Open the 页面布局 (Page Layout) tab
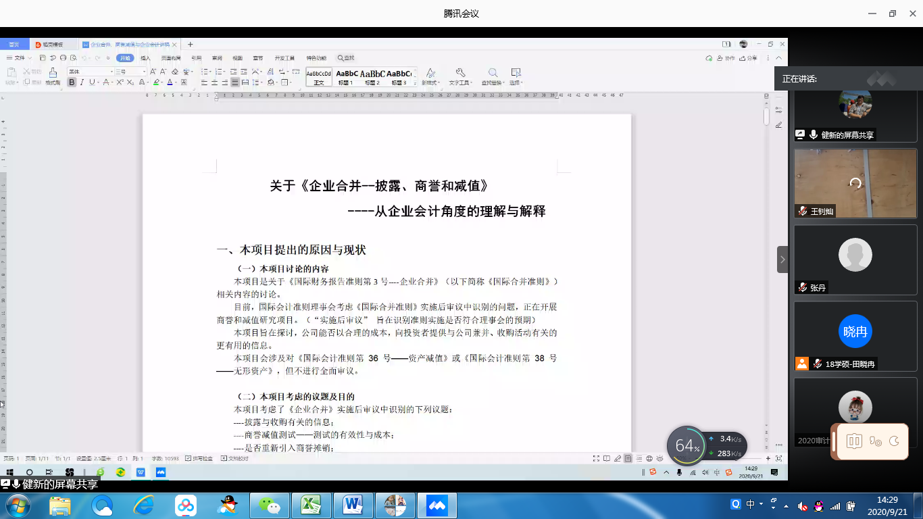The height and width of the screenshot is (519, 923). pos(170,58)
